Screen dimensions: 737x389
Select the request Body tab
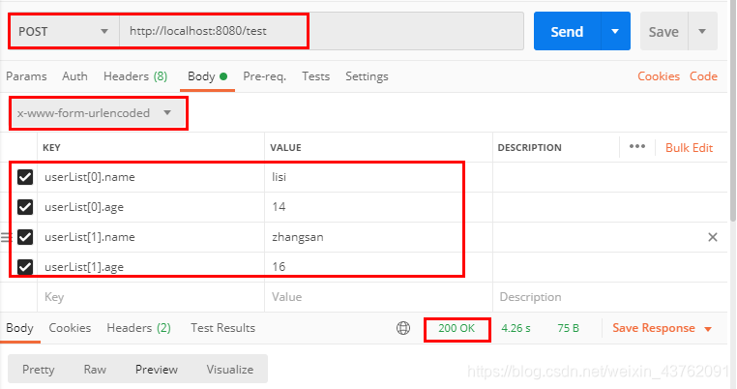click(x=207, y=76)
